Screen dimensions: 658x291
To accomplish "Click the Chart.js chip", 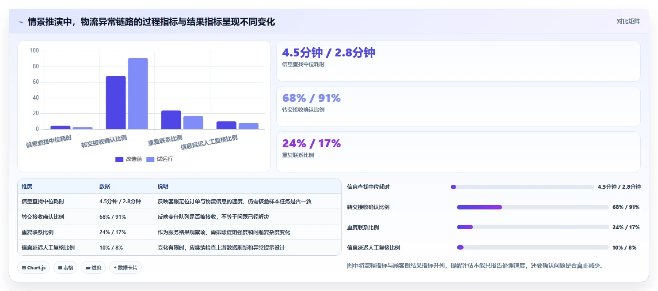I will (34, 268).
